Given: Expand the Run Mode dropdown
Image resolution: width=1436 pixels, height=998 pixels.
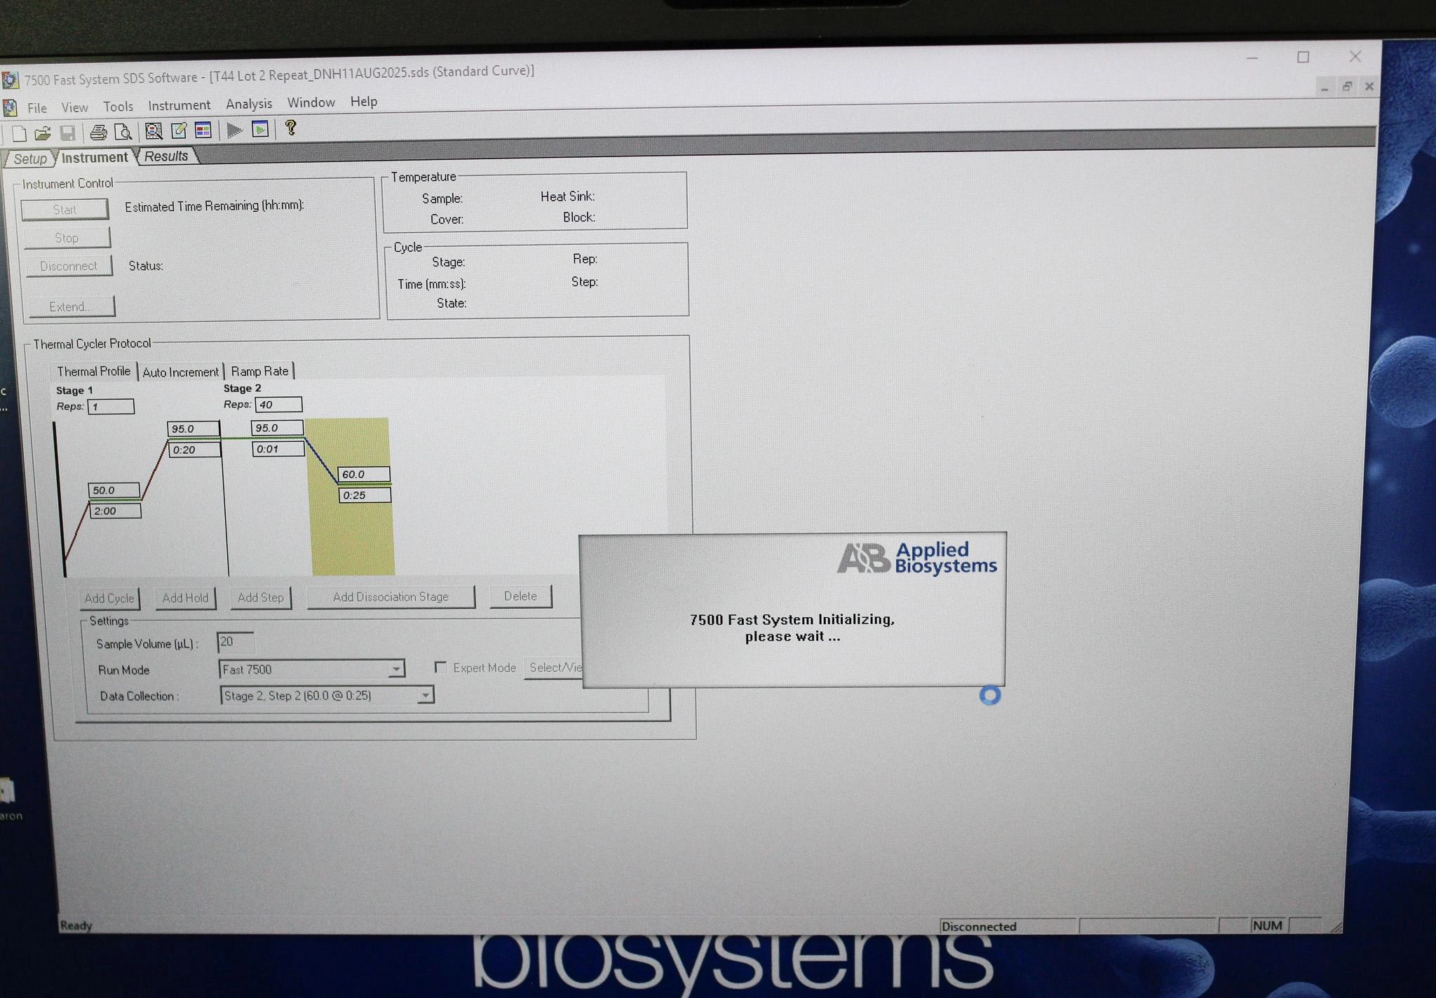Looking at the screenshot, I should tap(396, 669).
